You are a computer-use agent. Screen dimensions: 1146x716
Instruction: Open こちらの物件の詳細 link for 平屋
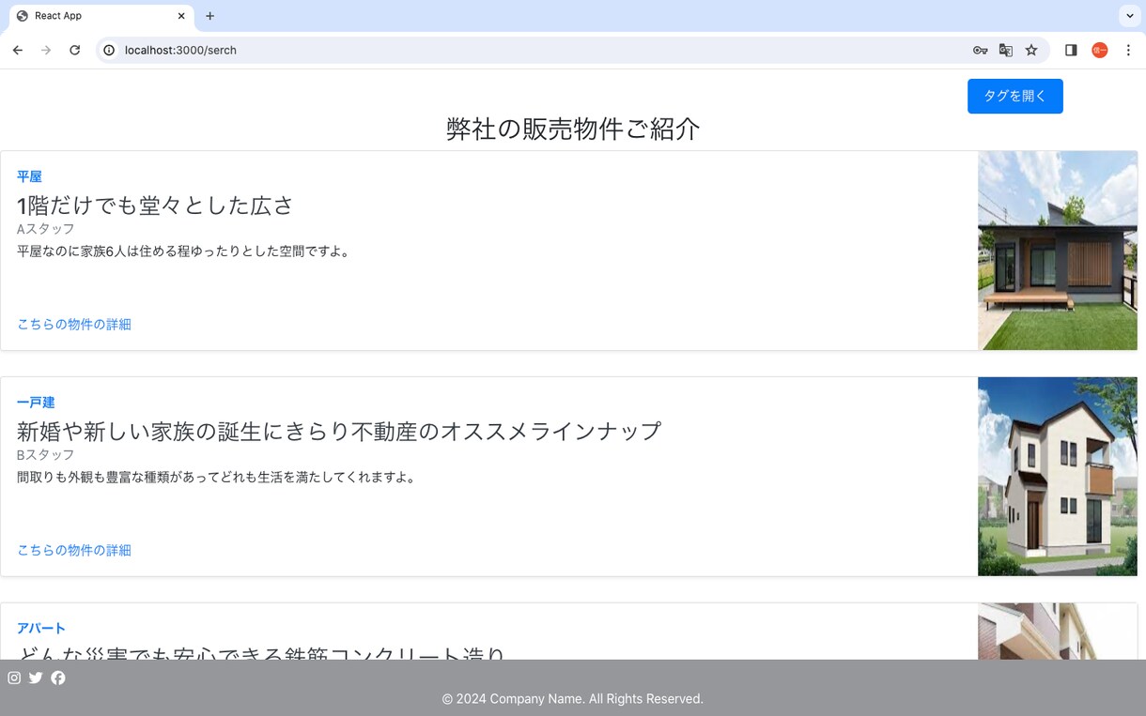[x=74, y=324]
